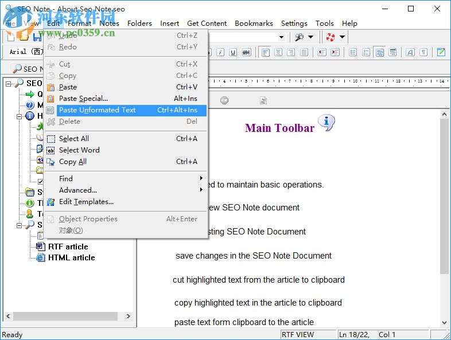Open the Tools menu
Screen dimensions: 451x340
click(x=324, y=24)
